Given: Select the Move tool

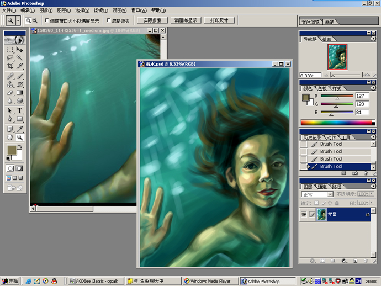Looking at the screenshot, I should click(19, 50).
